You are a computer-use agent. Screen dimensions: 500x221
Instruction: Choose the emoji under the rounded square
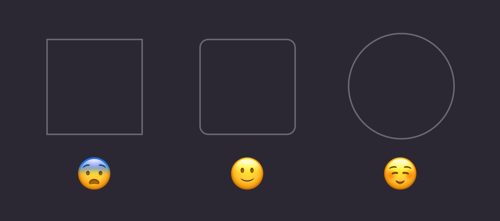point(247,173)
